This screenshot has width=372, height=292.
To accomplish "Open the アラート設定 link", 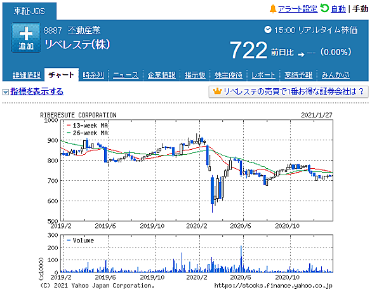I will (298, 9).
